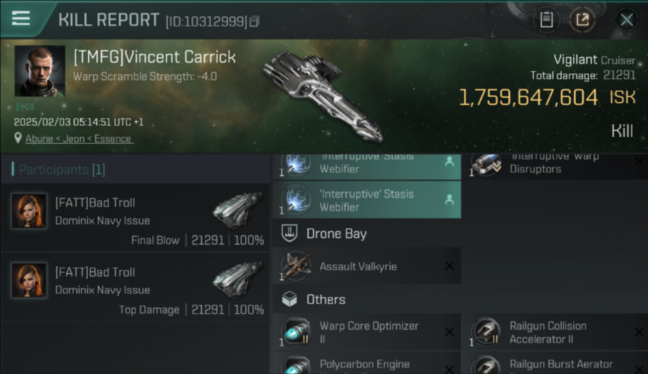Viewport: 648px width, 374px height.
Task: Close the kill report window
Action: 626,20
